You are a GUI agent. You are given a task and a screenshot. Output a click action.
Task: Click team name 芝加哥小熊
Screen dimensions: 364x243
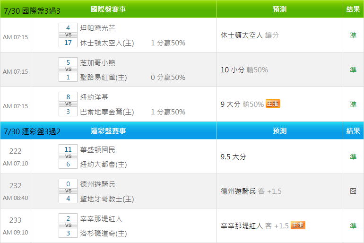coord(97,63)
